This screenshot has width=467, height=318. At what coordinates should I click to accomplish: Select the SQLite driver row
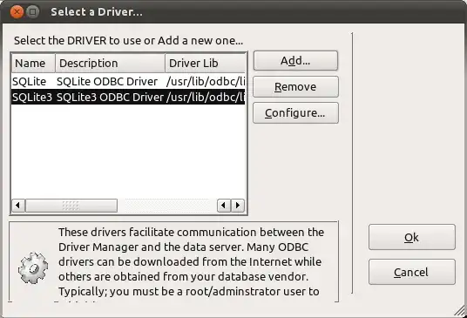click(128, 81)
